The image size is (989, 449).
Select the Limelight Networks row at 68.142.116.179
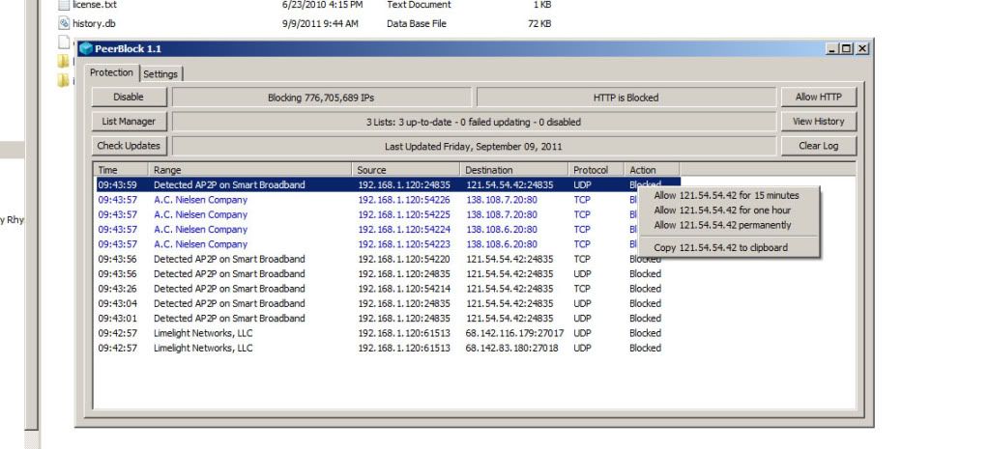(x=387, y=333)
